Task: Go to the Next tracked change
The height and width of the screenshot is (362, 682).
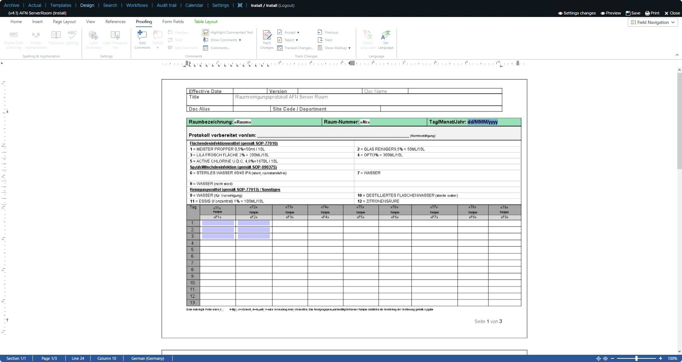Action: (320, 40)
